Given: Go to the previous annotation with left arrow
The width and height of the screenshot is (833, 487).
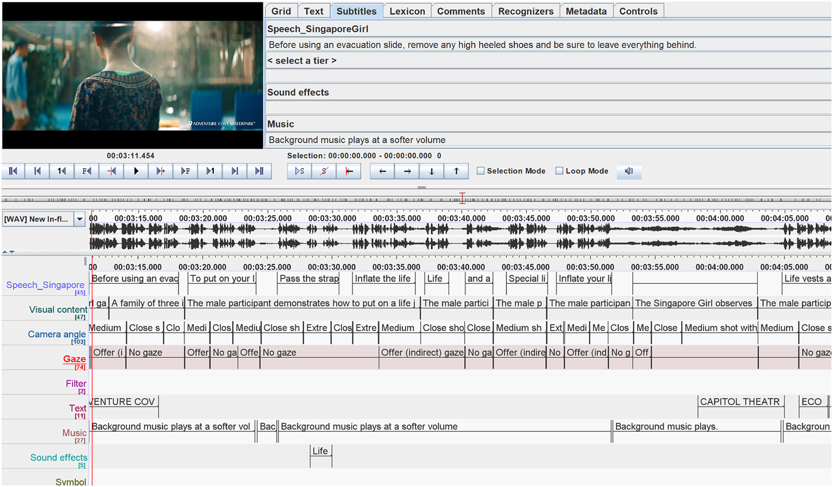Looking at the screenshot, I should click(x=382, y=171).
